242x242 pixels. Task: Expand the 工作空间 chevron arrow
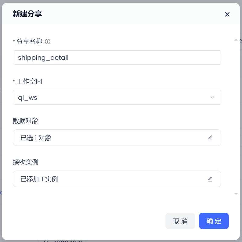point(212,97)
